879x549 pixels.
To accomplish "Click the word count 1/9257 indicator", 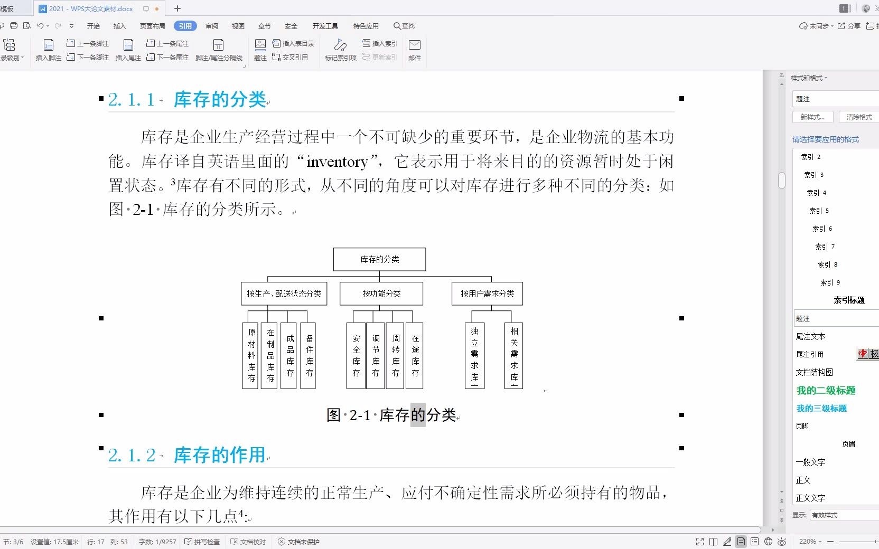I will click(x=157, y=542).
